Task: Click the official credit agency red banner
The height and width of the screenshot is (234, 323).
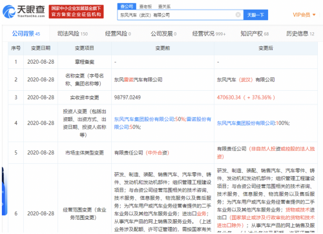Action: 76,12
